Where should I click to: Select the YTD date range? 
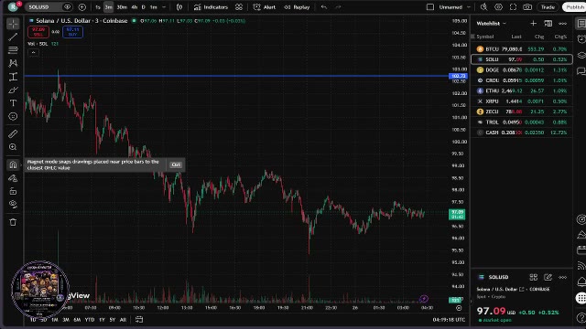pyautogui.click(x=90, y=320)
